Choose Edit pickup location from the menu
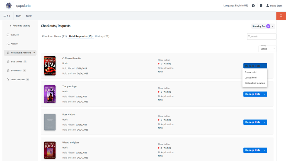This screenshot has height=161, width=286. pyautogui.click(x=255, y=83)
